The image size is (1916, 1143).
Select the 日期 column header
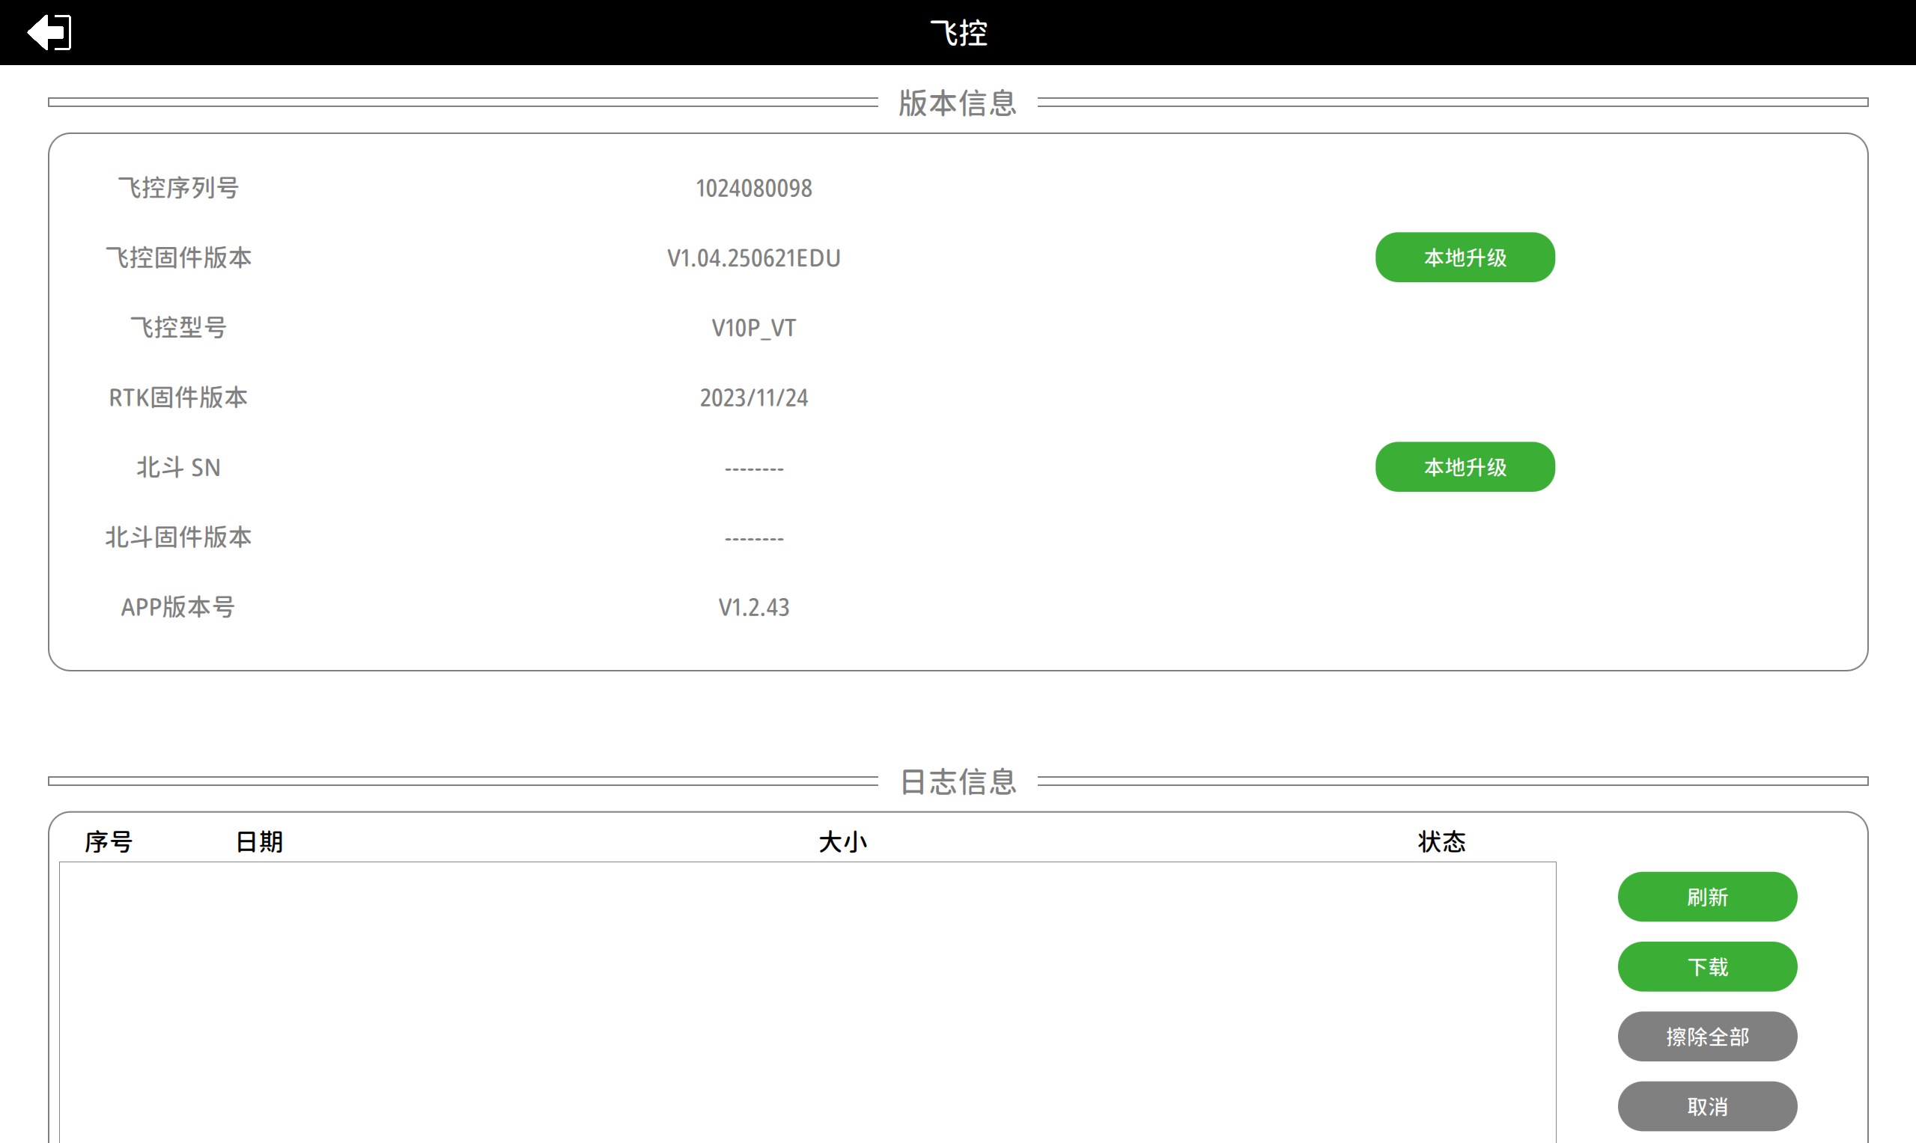pos(259,842)
